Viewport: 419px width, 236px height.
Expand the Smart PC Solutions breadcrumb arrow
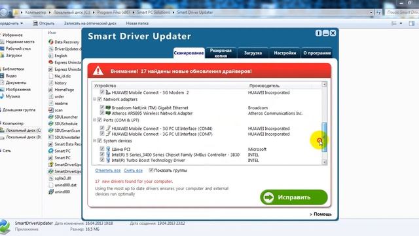(x=173, y=12)
